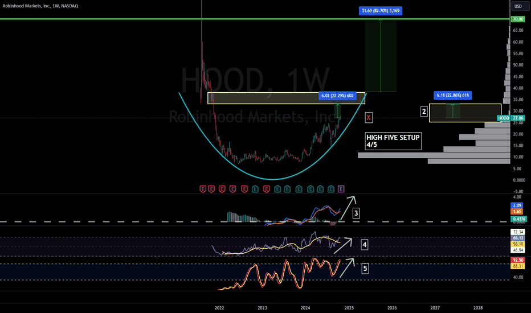The image size is (531, 313).
Task: Click the 60.00 price scale label
Action: click(518, 42)
